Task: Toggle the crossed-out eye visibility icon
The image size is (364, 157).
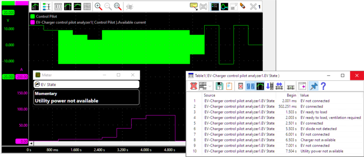Action: point(129,6)
